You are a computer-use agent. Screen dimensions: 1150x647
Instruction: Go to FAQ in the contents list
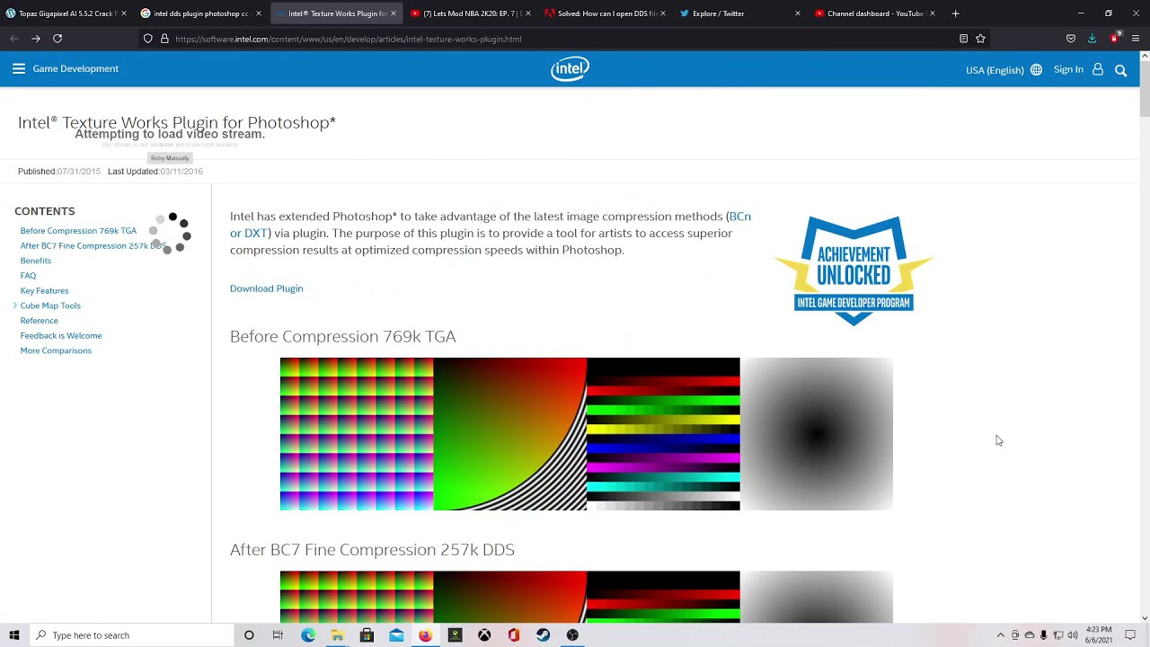pos(28,276)
